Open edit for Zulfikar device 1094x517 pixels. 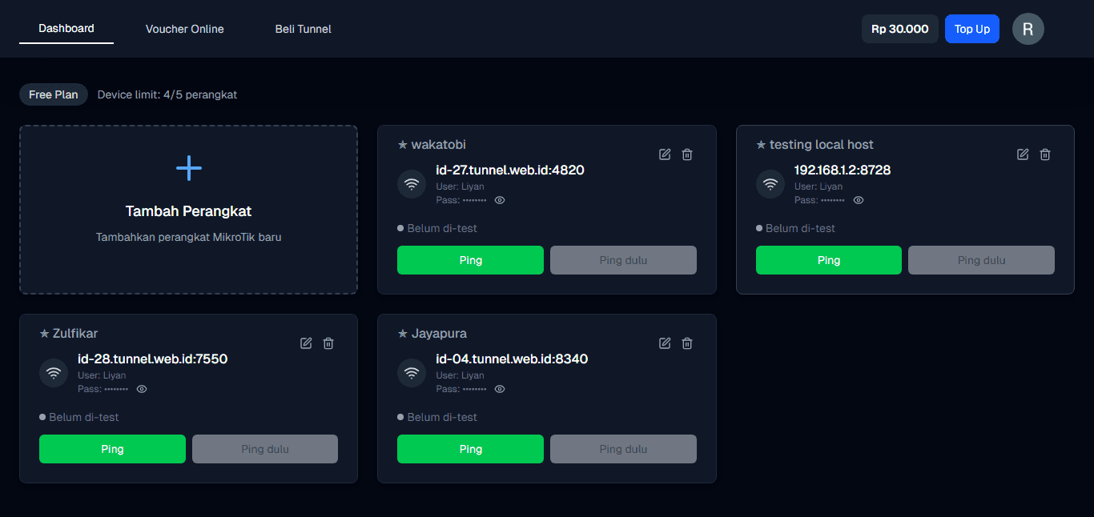pos(306,343)
